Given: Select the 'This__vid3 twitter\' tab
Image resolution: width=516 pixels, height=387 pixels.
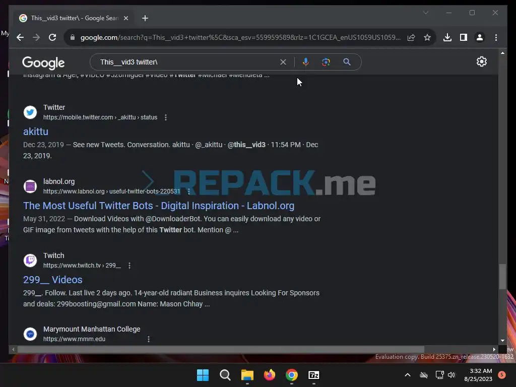Looking at the screenshot, I should [74, 18].
